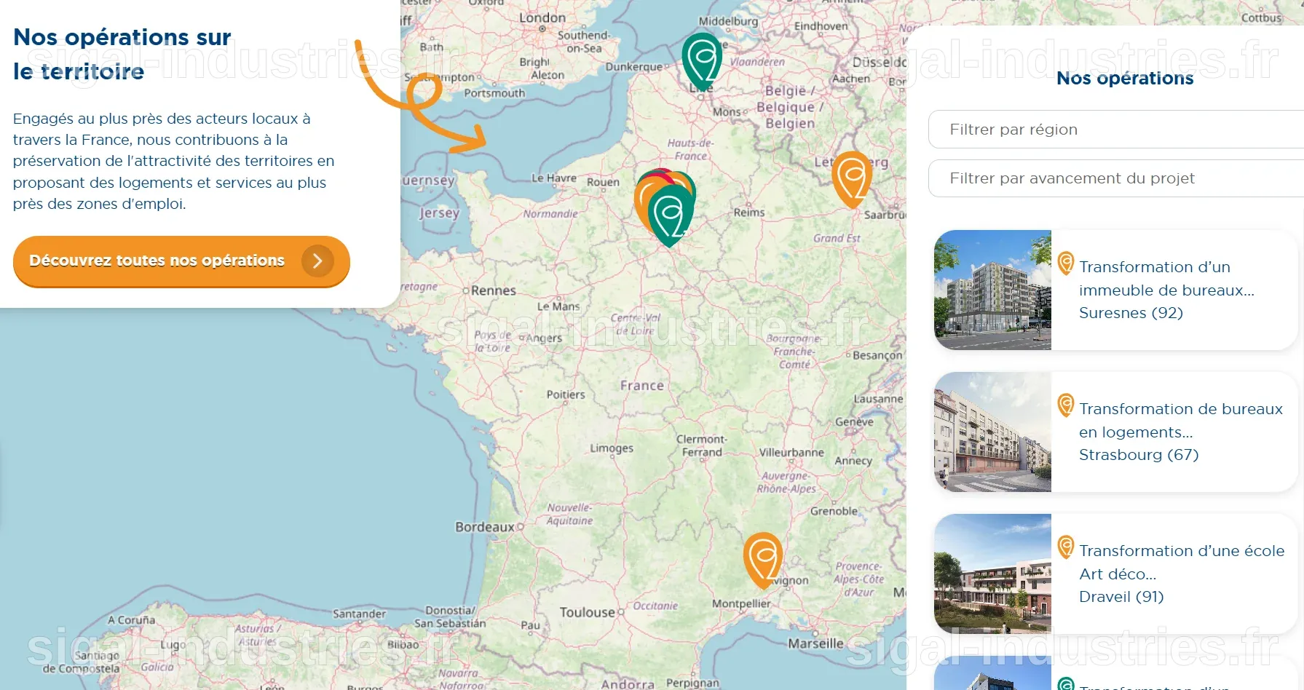Click the Nos opérations panel heading
The image size is (1304, 690).
[1125, 79]
